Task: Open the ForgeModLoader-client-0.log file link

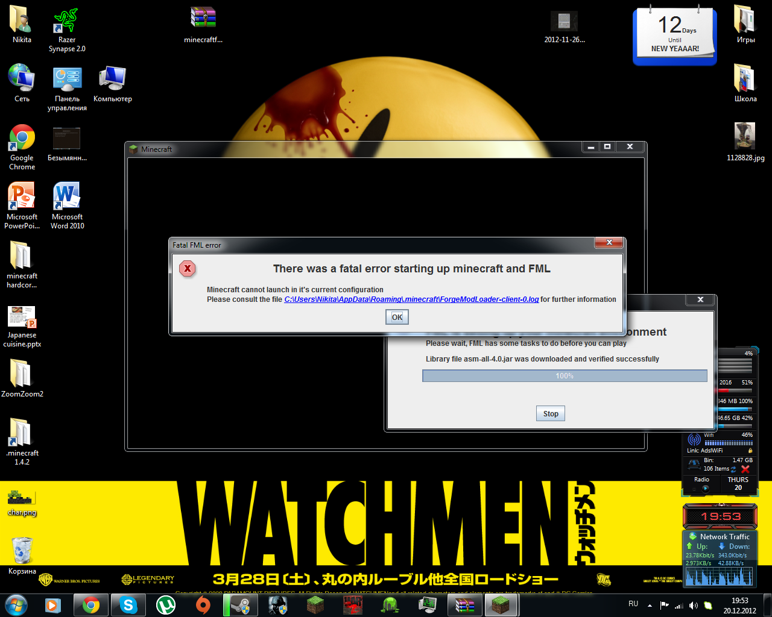Action: click(411, 299)
